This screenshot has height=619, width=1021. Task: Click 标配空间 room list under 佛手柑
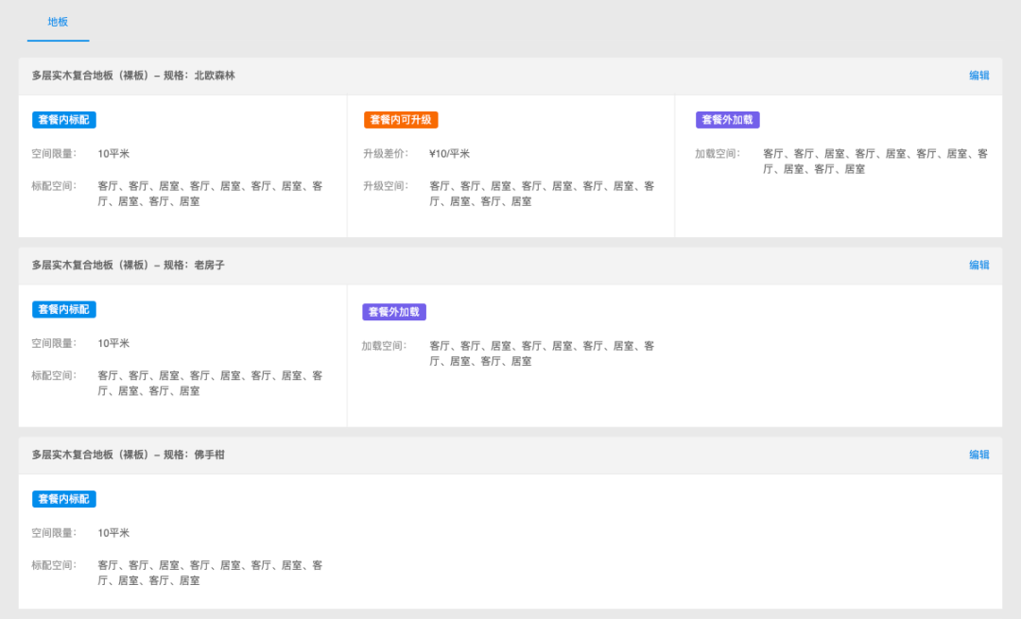(x=210, y=573)
